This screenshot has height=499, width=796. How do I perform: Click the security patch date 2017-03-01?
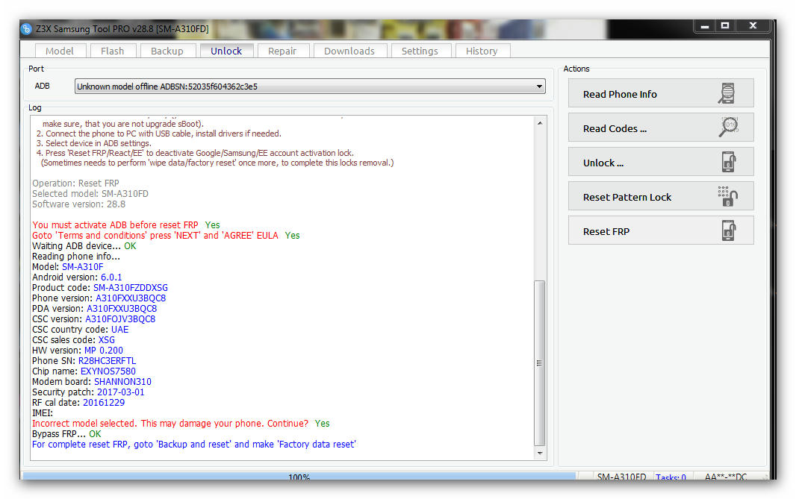(121, 392)
